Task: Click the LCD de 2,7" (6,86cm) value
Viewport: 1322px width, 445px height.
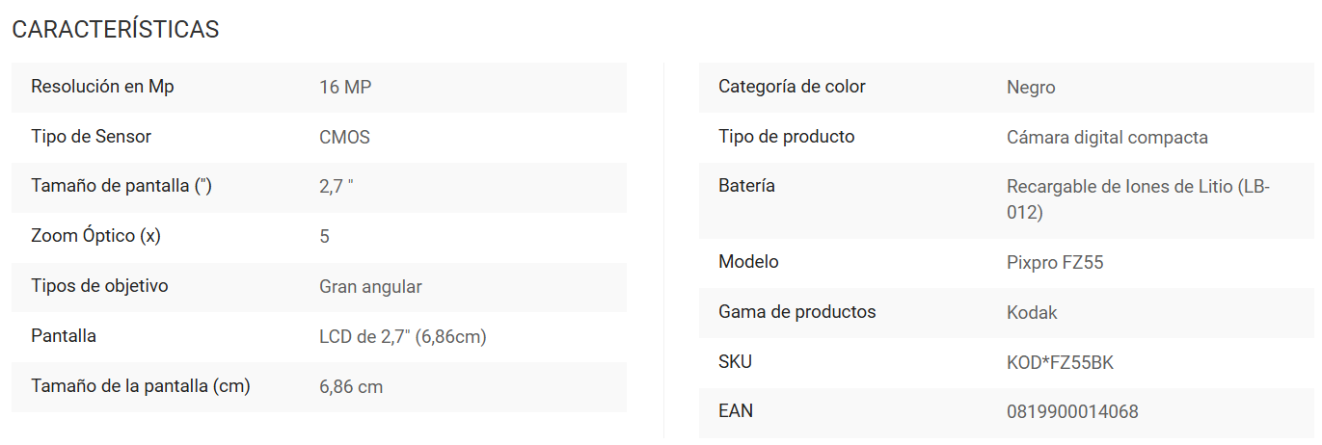Action: click(402, 337)
